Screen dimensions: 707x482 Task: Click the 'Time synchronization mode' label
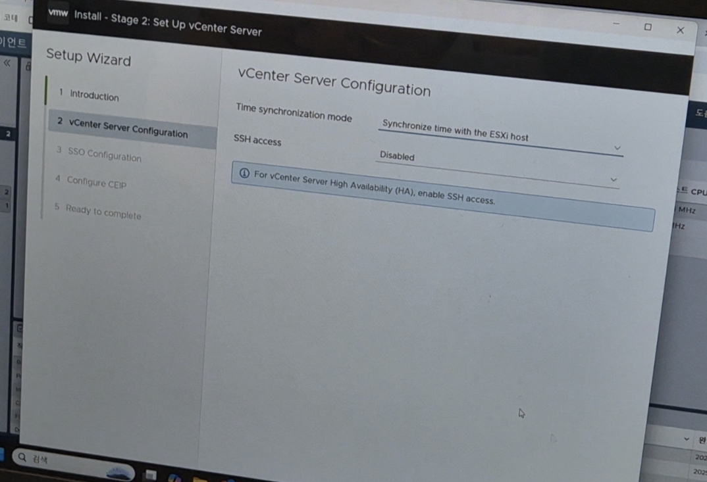point(294,112)
